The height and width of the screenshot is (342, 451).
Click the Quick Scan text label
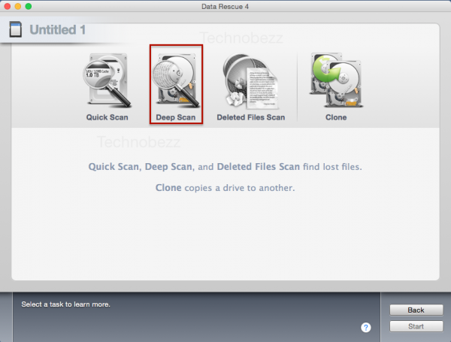click(107, 117)
